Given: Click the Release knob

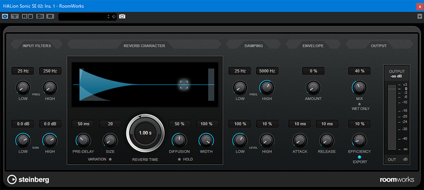Looking at the screenshot, I should [326, 140].
